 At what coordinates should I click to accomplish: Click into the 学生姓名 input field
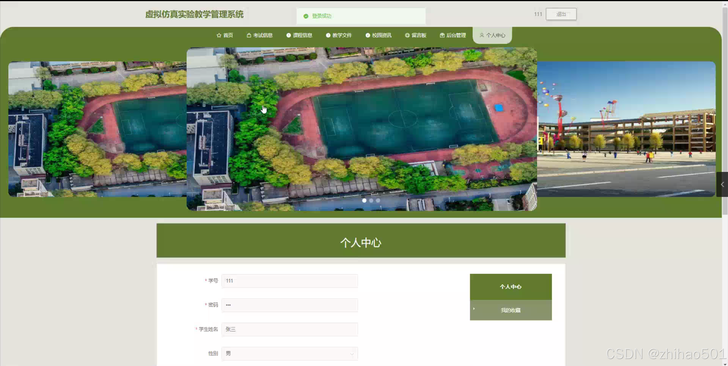[x=290, y=329]
